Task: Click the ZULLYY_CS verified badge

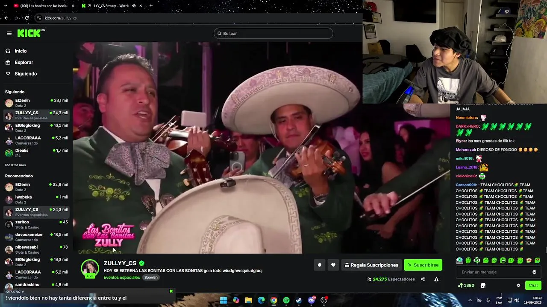Action: [x=141, y=264]
